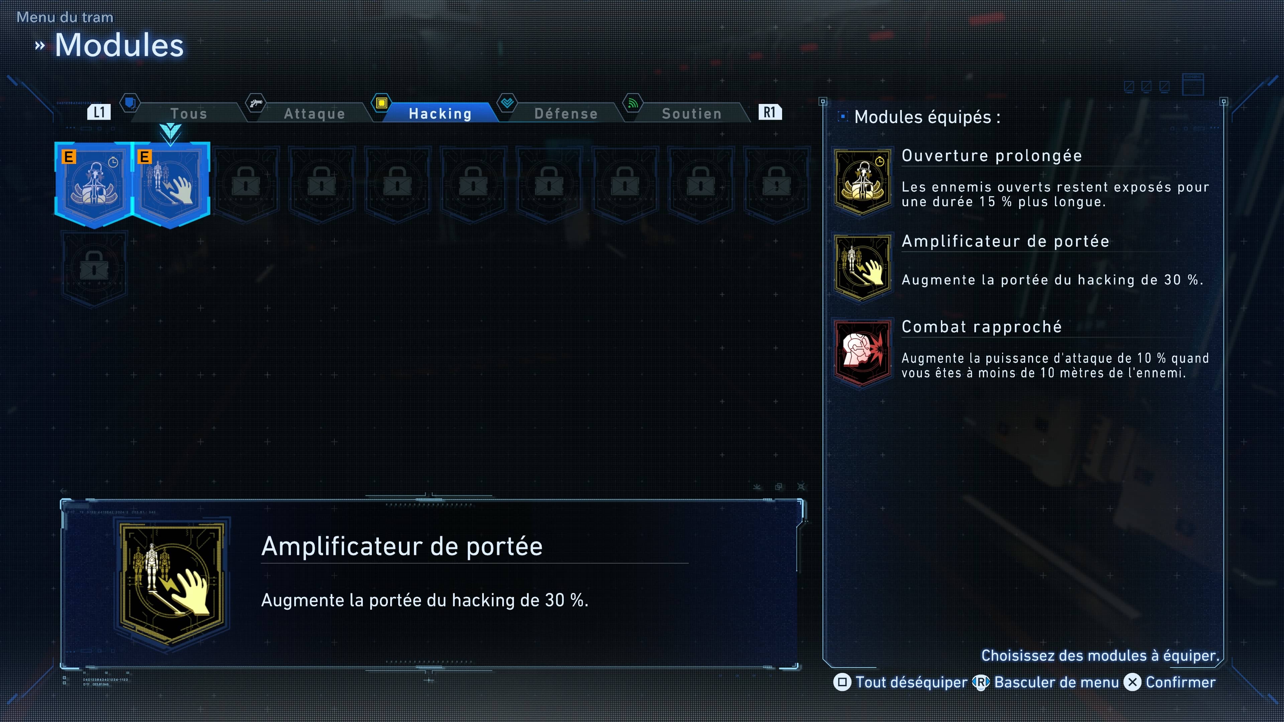Open the Soutien tab
Viewport: 1284px width, 722px height.
tap(692, 114)
